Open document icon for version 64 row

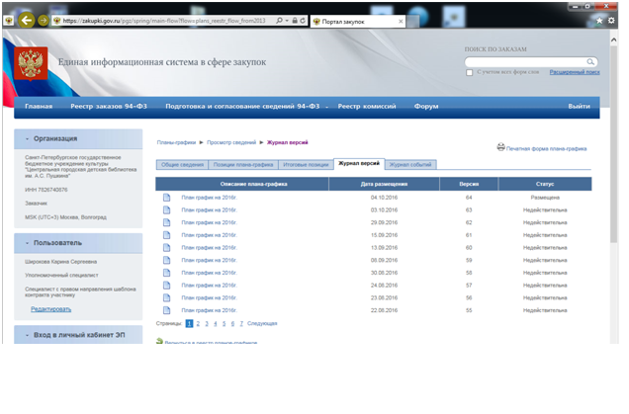click(166, 198)
